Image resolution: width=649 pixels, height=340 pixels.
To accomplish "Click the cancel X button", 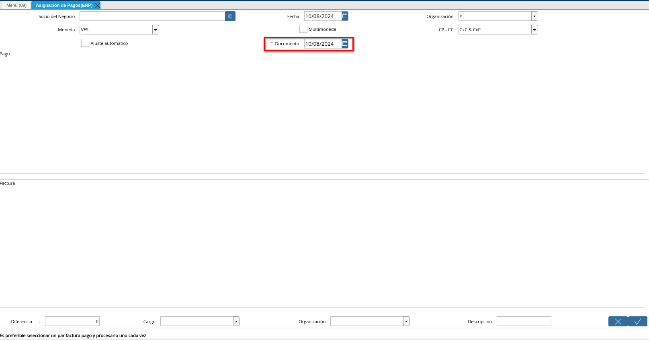I will pyautogui.click(x=618, y=321).
